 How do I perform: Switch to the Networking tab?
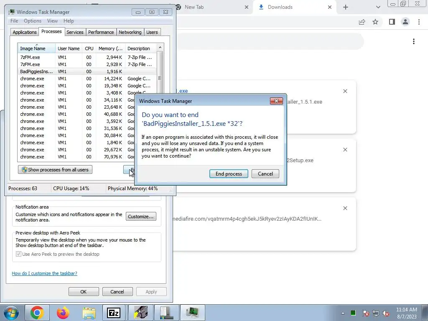(130, 32)
